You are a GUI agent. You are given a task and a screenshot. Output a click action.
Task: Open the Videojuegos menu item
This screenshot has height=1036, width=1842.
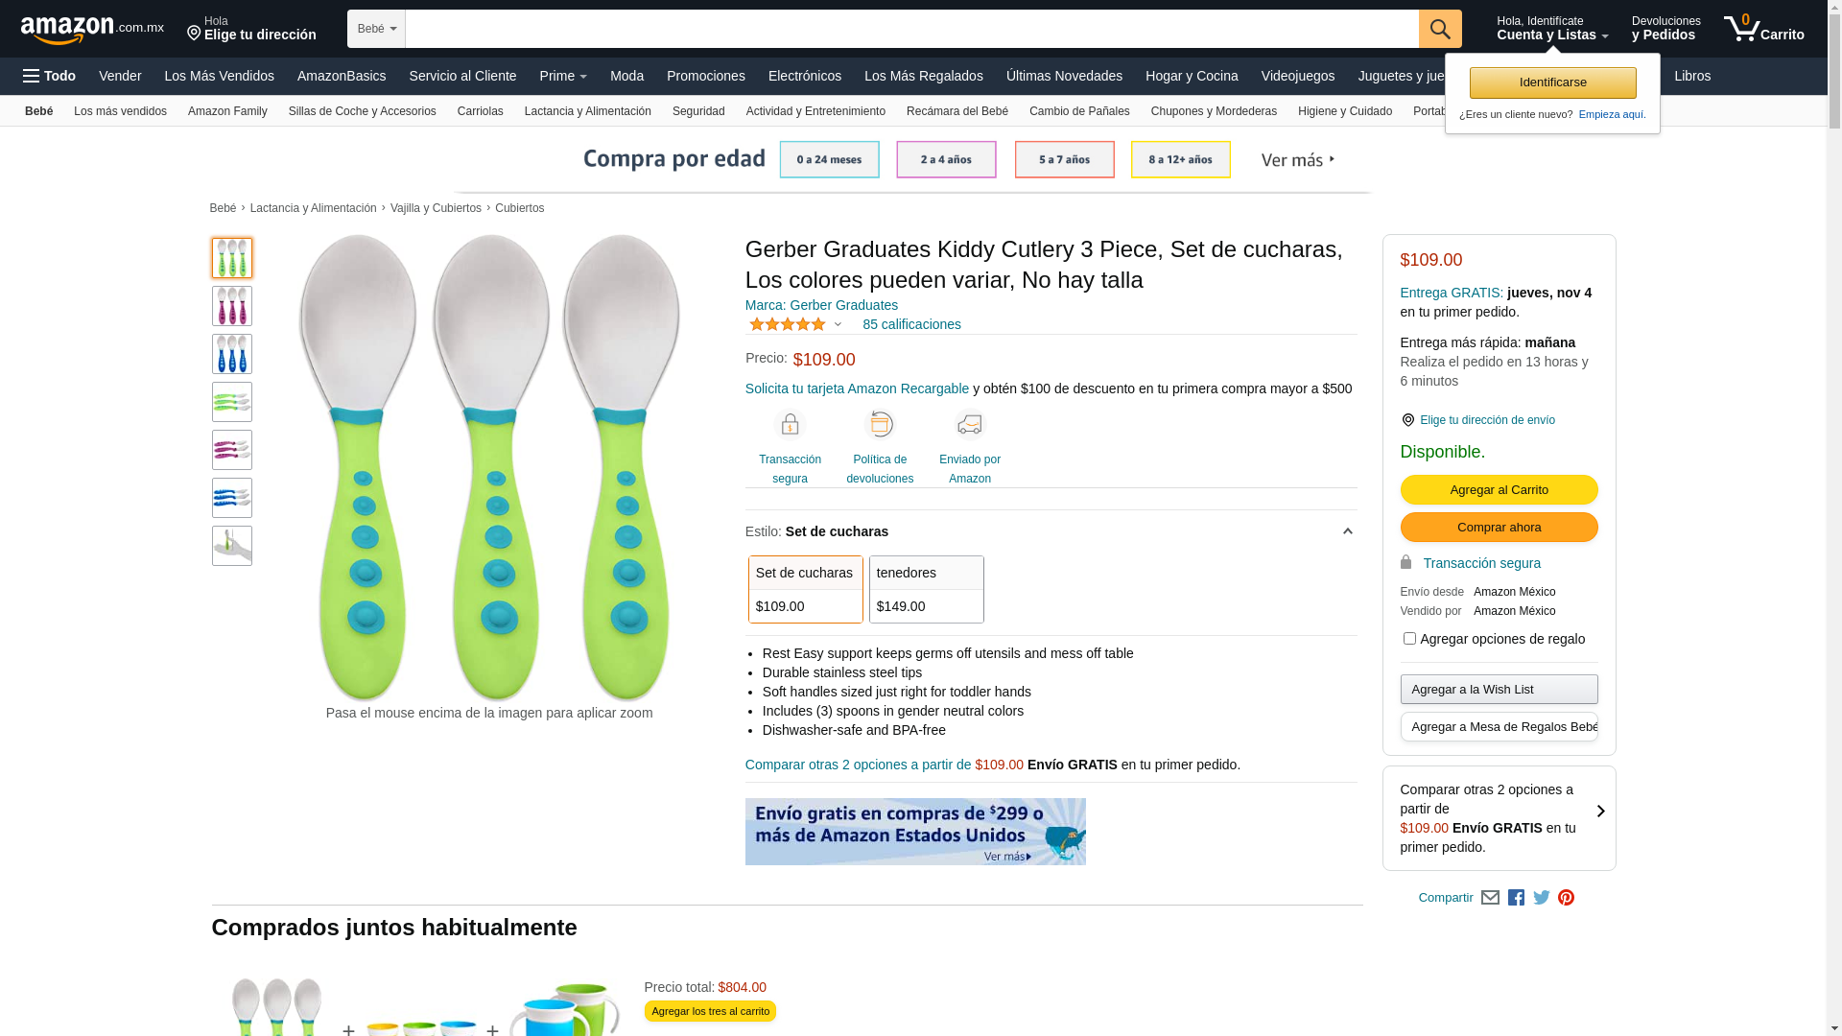pos(1297,76)
